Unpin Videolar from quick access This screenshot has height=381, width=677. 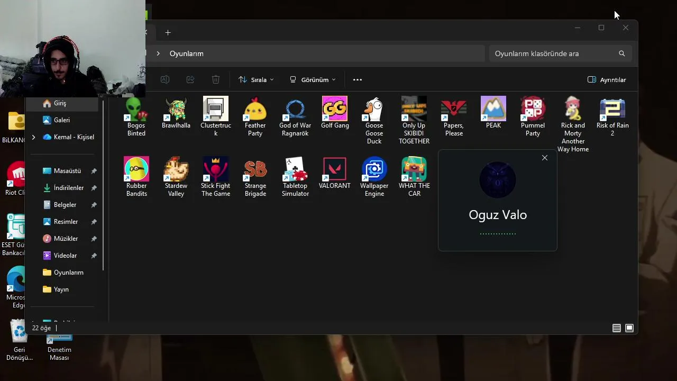(94, 256)
